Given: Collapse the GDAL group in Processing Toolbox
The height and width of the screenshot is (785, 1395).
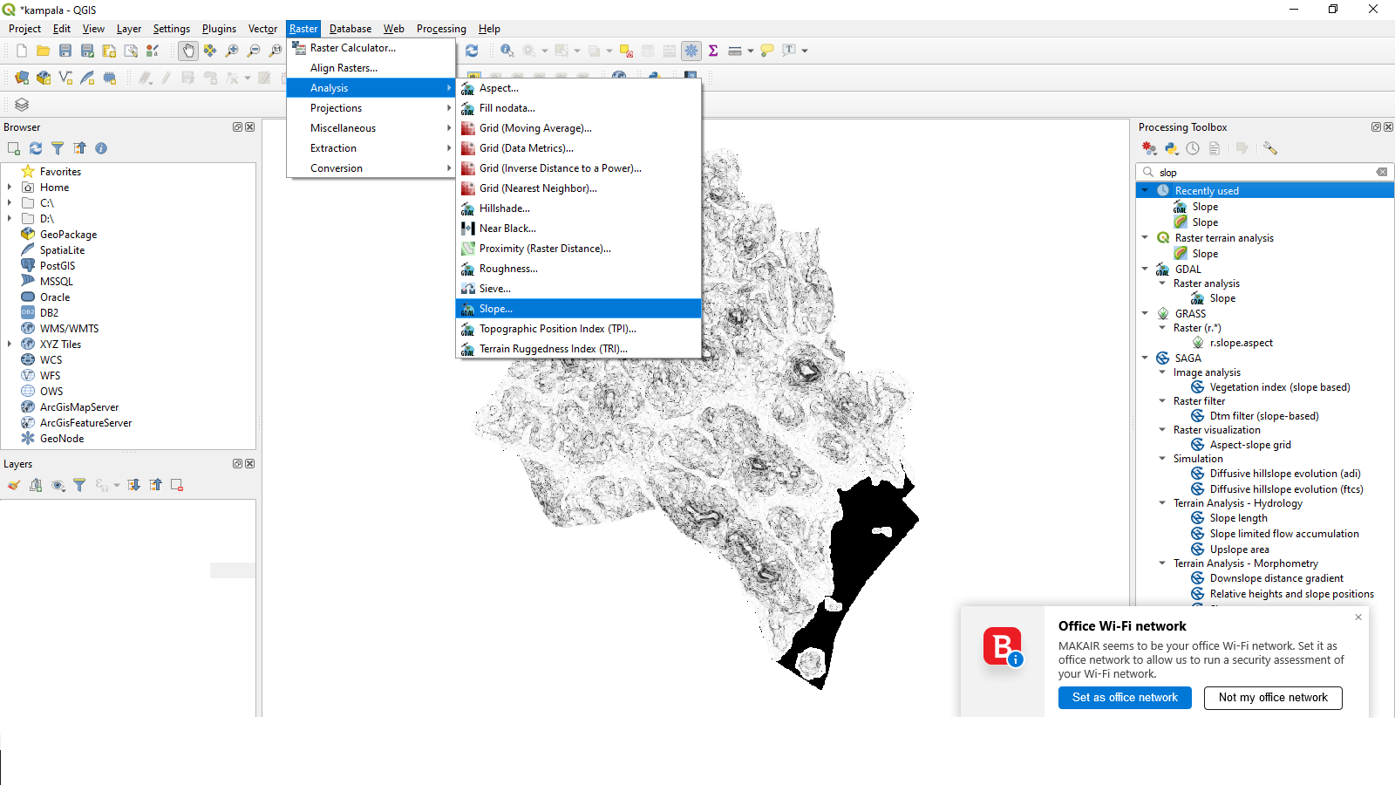Looking at the screenshot, I should 1145,269.
